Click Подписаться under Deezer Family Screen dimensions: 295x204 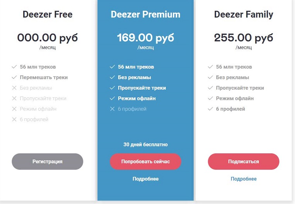pyautogui.click(x=243, y=161)
